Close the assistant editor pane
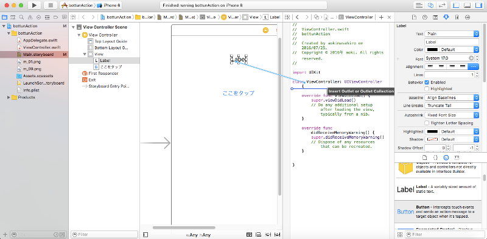The height and width of the screenshot is (239, 487). coord(389,18)
